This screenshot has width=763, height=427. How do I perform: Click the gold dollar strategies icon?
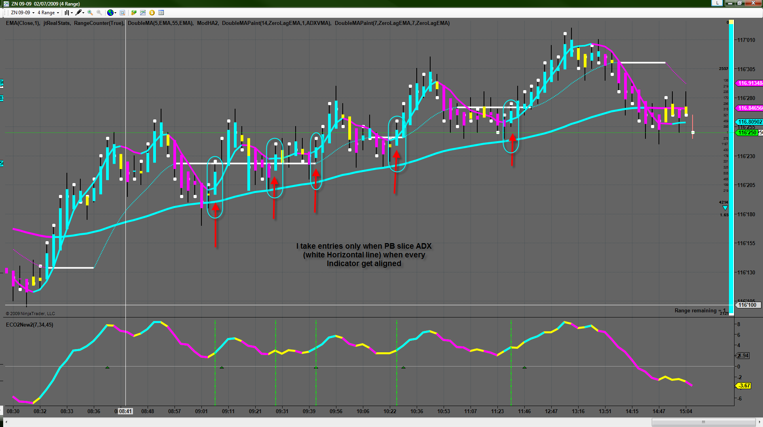tap(152, 13)
